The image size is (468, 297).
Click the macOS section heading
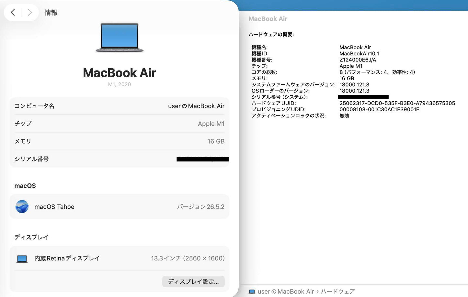tap(25, 186)
